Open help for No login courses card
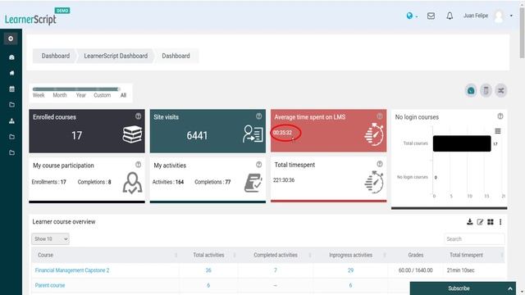This screenshot has width=525, height=295. pos(500,116)
